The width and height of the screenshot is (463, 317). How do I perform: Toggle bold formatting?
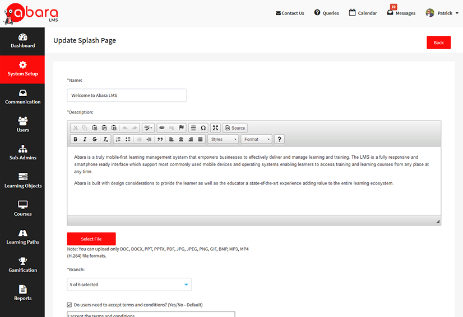[75, 139]
